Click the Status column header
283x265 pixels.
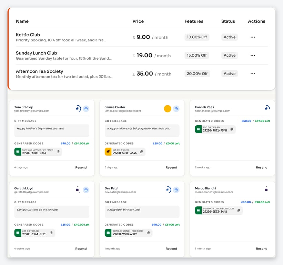228,21
